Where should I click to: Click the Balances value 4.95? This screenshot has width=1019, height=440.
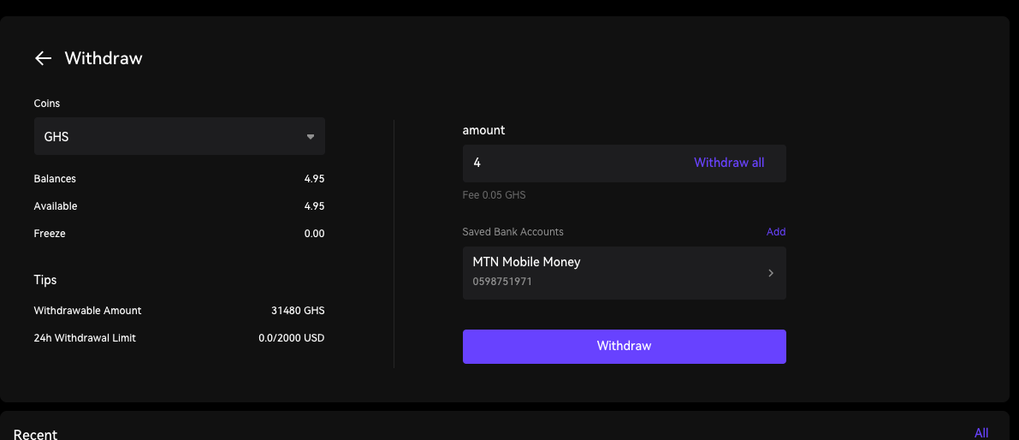tap(314, 179)
